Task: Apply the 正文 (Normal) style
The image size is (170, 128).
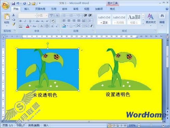Action: coord(104,19)
